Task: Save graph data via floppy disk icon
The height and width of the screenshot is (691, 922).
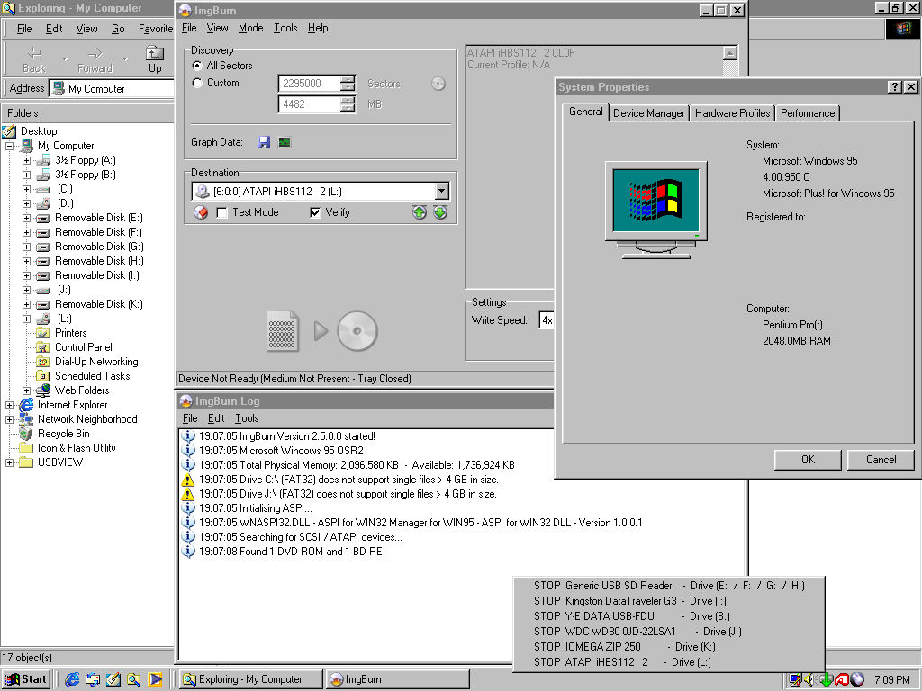Action: [264, 142]
